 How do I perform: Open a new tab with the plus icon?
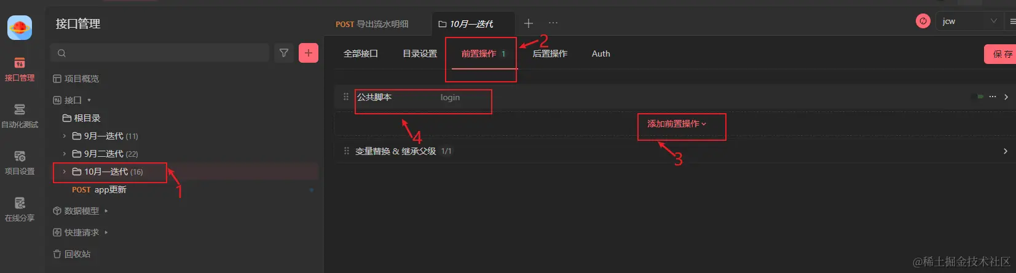tap(529, 23)
